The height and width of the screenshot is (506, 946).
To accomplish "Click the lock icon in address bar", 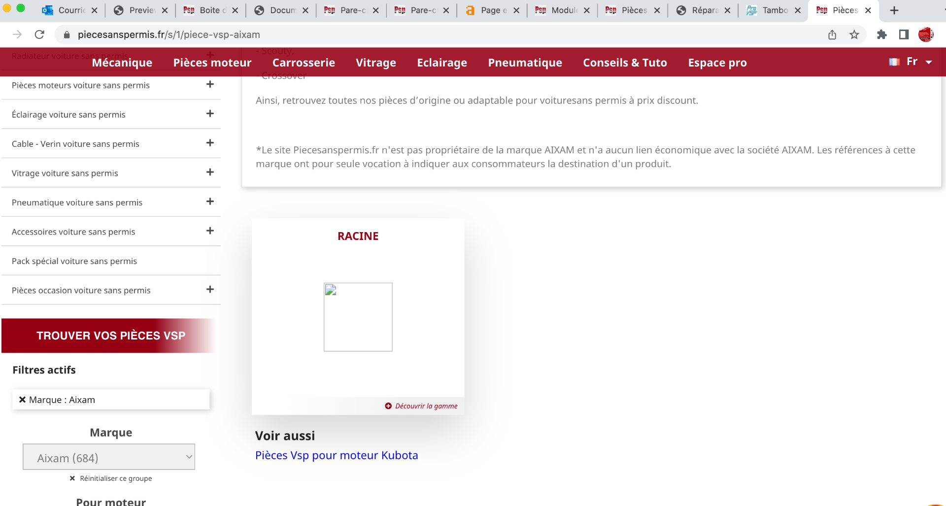I will click(x=67, y=34).
